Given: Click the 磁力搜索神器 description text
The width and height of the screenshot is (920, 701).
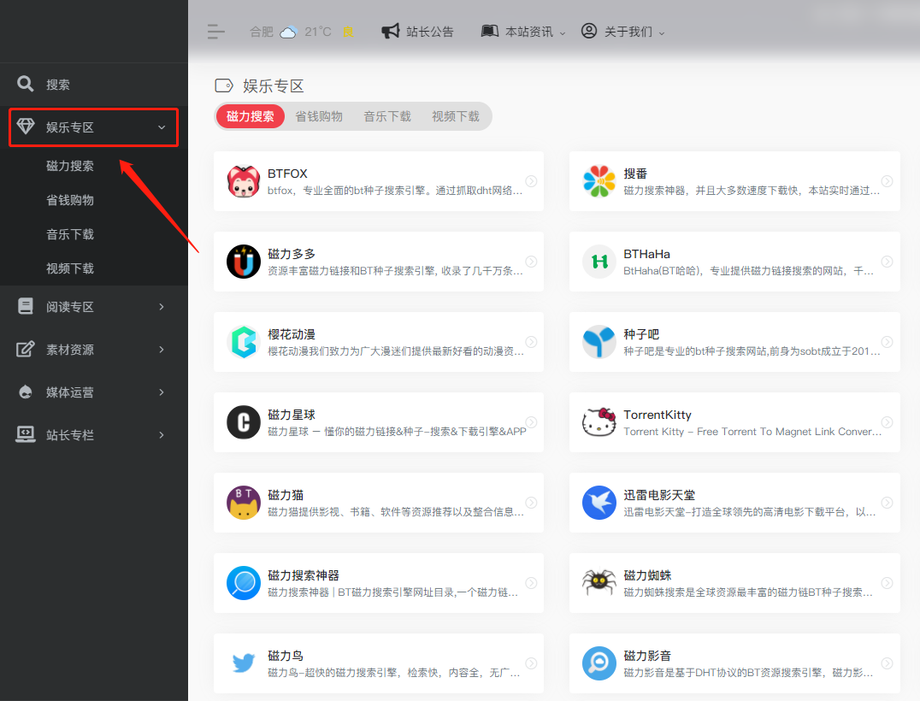Looking at the screenshot, I should coord(392,592).
